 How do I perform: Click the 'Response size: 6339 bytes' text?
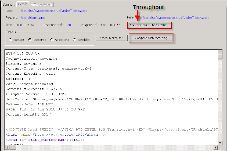click(148, 25)
